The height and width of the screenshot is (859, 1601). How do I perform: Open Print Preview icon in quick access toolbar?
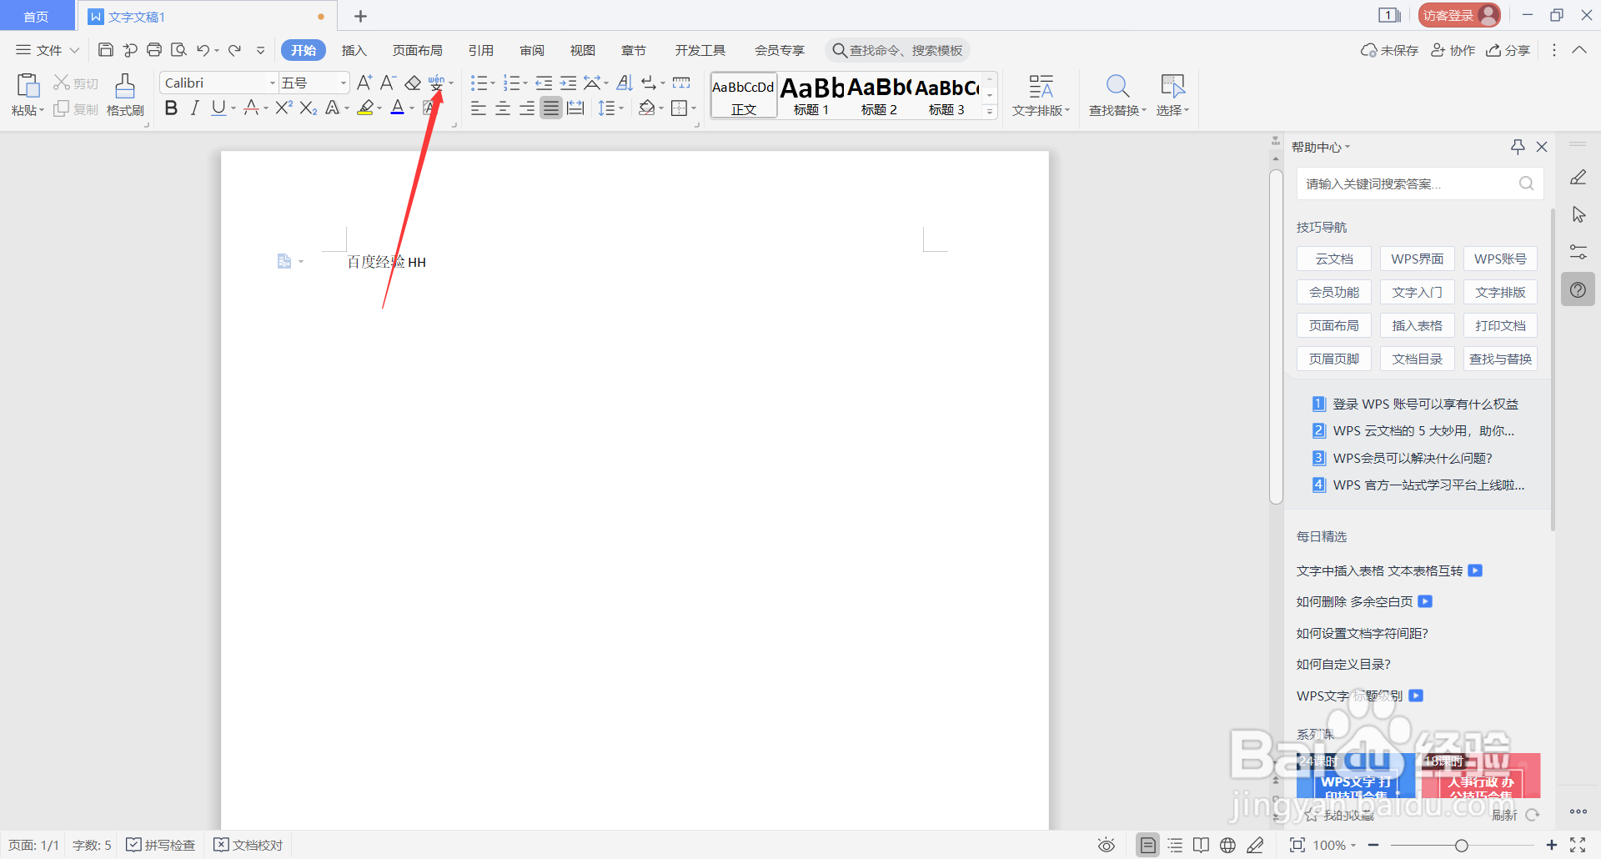tap(178, 50)
